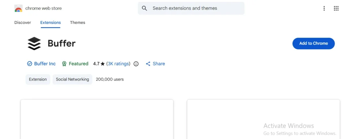Open the first screenshot preview card
Screen dimensions: 342x139
click(x=97, y=119)
